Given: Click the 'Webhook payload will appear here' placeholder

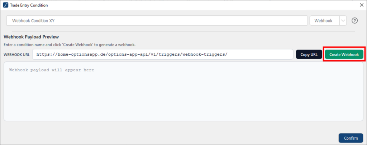Looking at the screenshot, I should click(52, 70).
